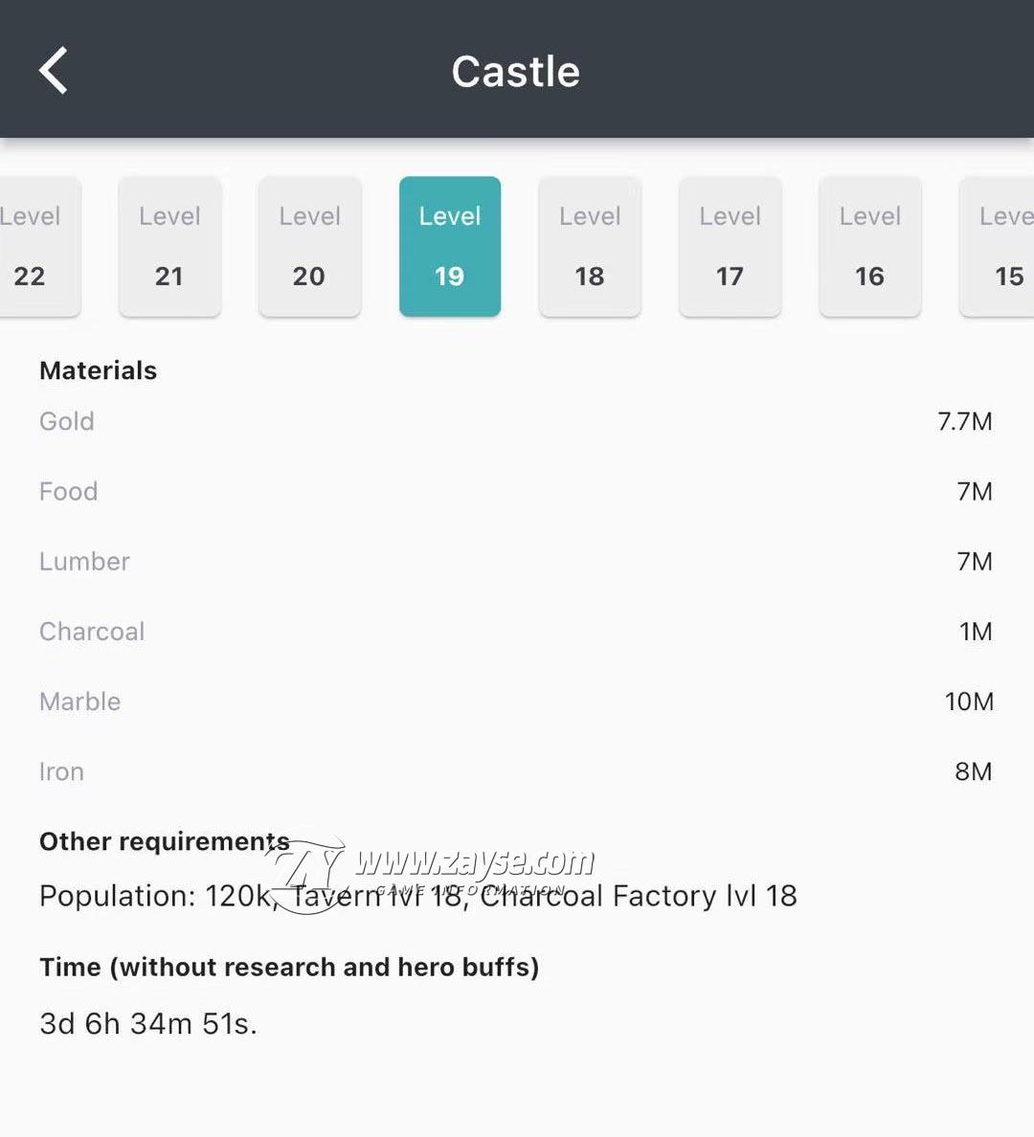The height and width of the screenshot is (1137, 1034).
Task: Click the Charcoal 1M value
Action: (x=976, y=632)
